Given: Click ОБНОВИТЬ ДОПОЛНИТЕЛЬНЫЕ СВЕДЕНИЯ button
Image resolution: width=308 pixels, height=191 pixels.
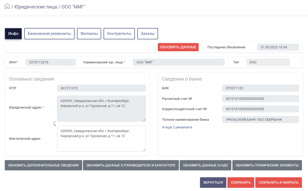Looking at the screenshot, I should pyautogui.click(x=43, y=165).
